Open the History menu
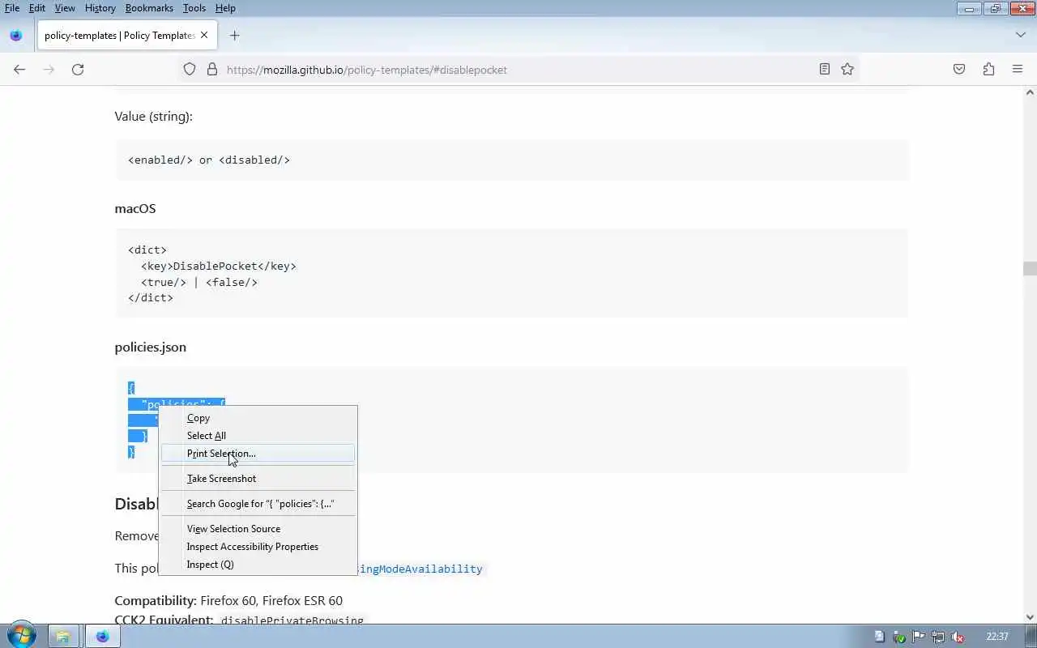The image size is (1037, 648). point(100,8)
